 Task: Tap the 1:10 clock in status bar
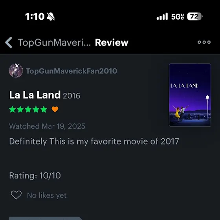coord(35,16)
